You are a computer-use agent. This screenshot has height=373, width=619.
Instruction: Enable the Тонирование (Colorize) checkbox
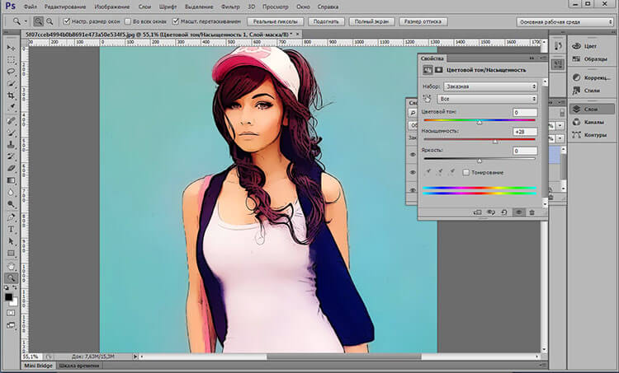coord(466,172)
